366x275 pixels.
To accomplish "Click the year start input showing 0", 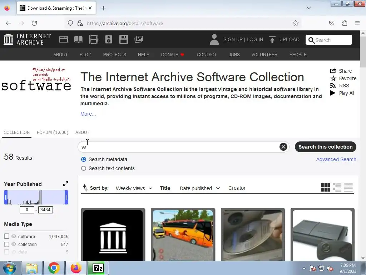I will 27,210.
